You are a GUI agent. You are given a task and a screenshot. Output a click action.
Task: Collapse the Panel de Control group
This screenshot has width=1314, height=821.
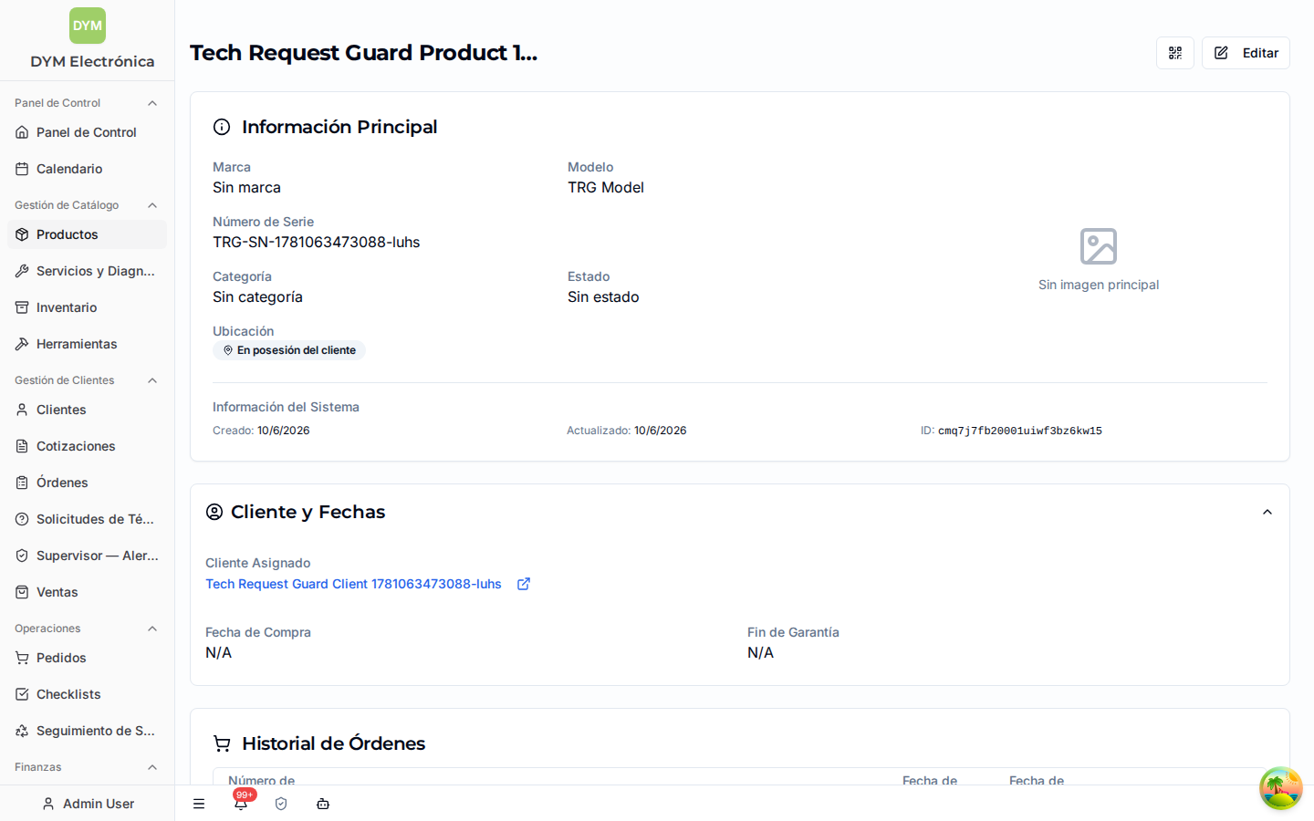(152, 103)
